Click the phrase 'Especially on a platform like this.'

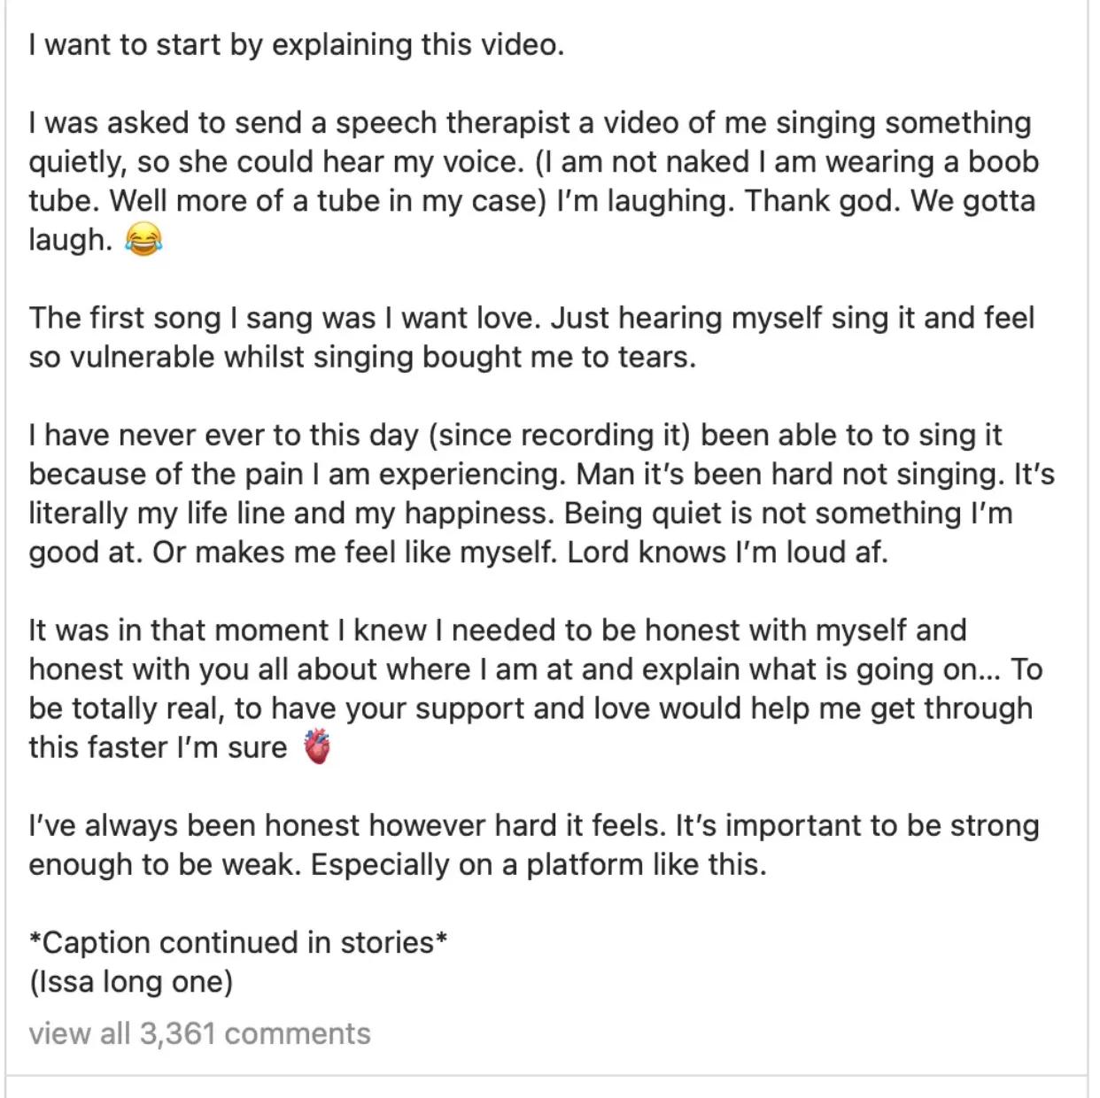(x=538, y=863)
